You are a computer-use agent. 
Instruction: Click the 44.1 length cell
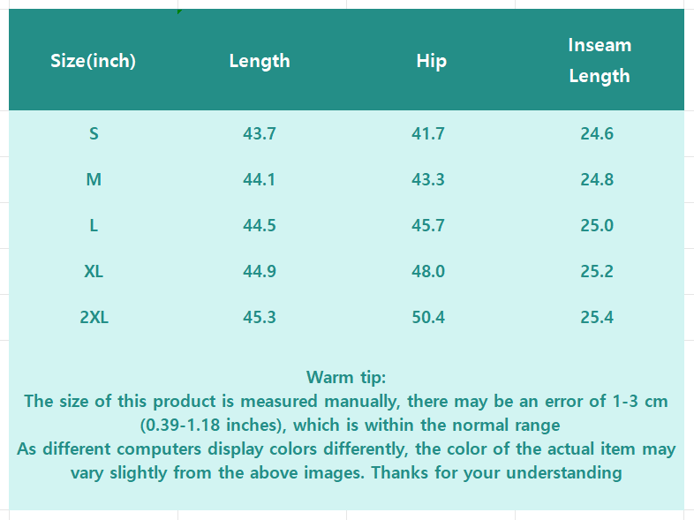click(x=260, y=180)
